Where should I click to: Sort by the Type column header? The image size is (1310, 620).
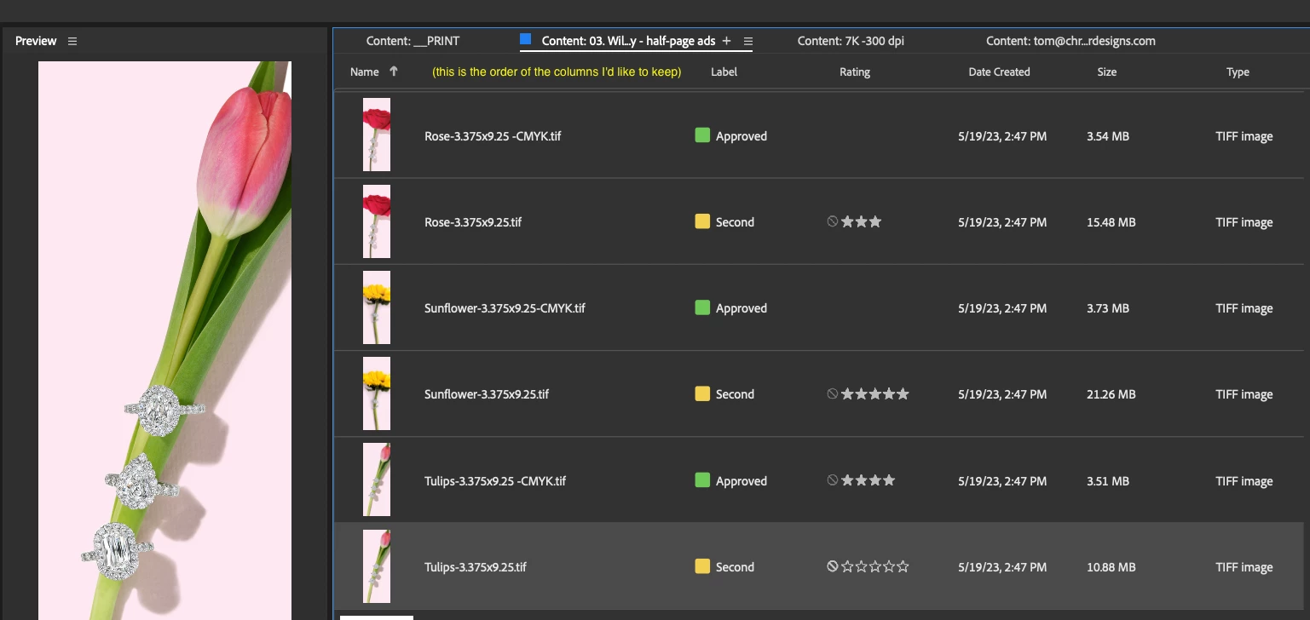tap(1238, 72)
